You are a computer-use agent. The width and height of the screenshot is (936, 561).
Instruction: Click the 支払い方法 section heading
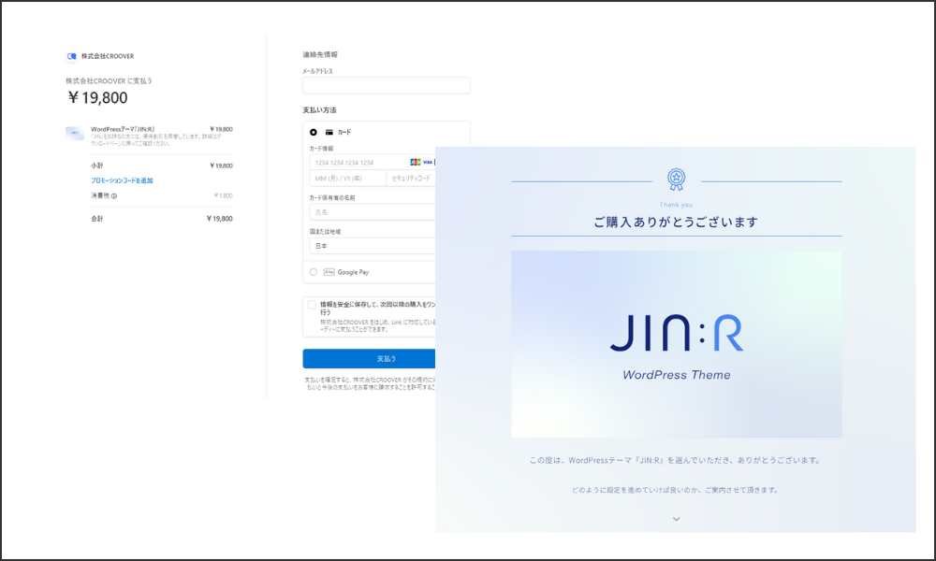319,110
